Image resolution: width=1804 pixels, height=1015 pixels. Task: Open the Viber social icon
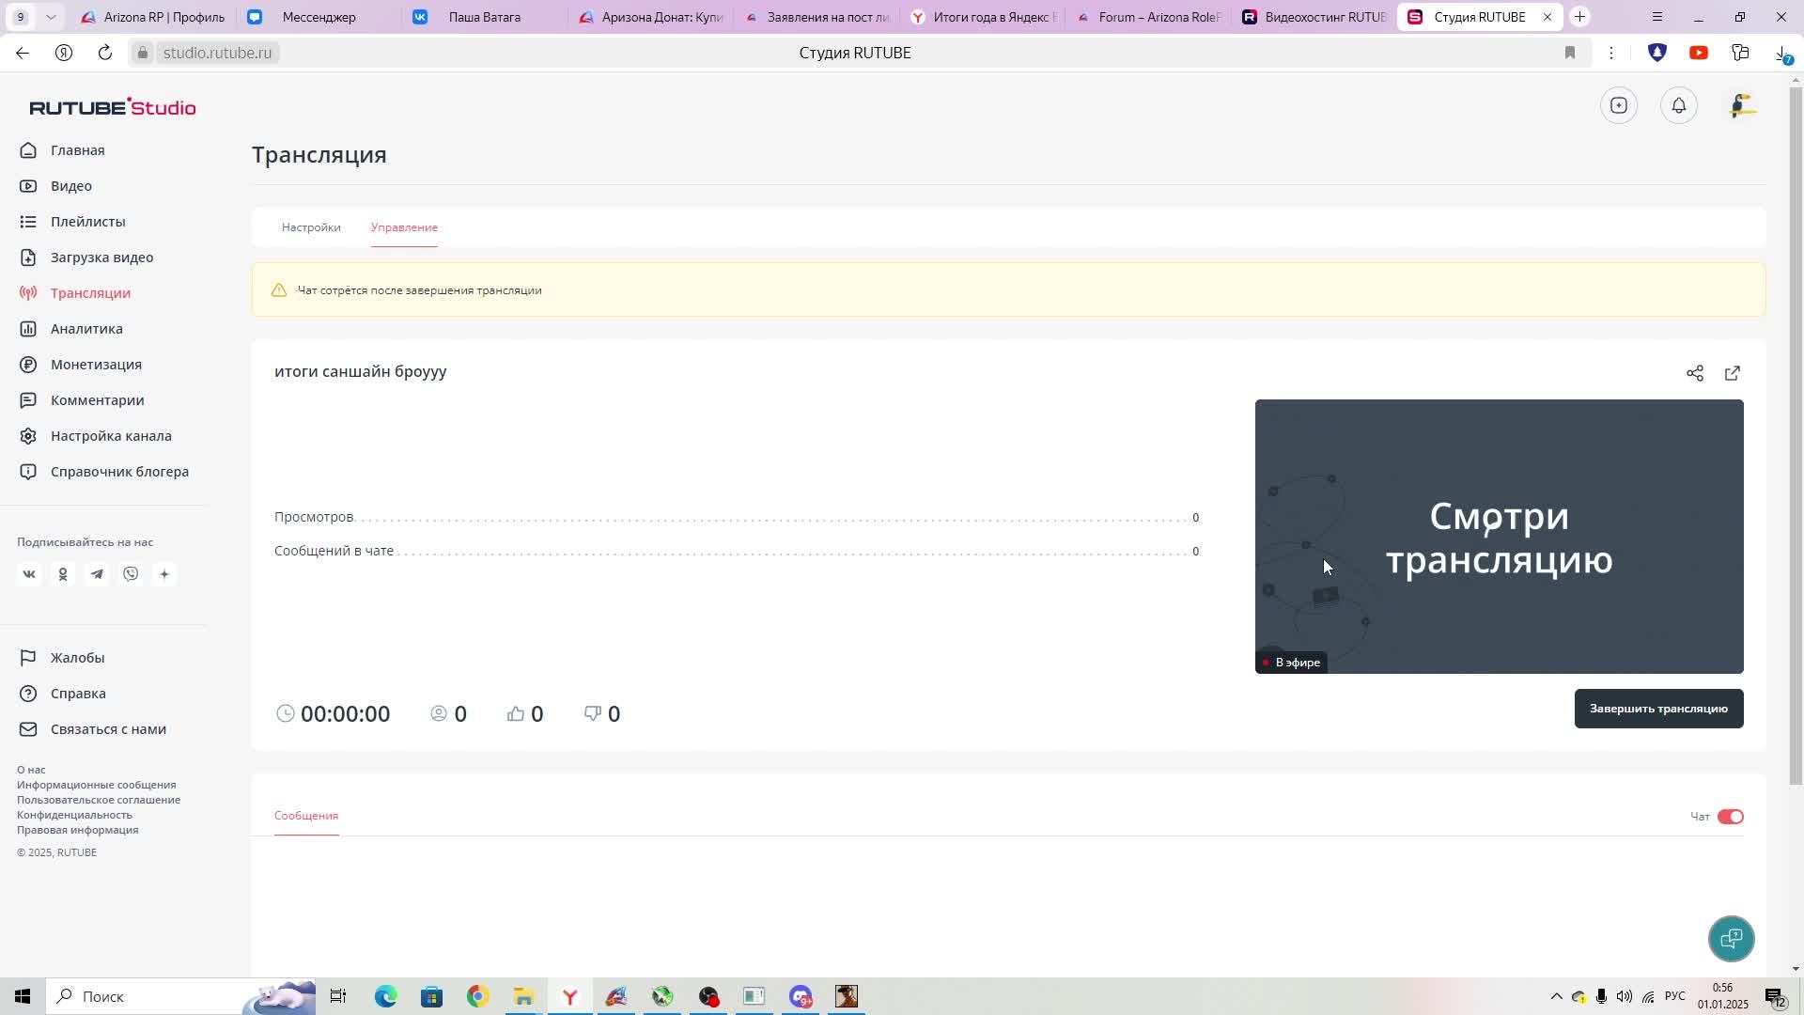131,574
